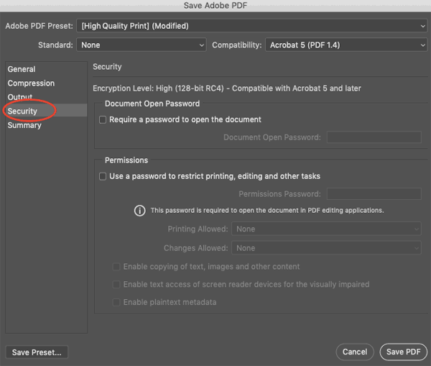Screen dimensions: 431x366
Task: Open the Adobe PDF Preset dropdown
Action: (x=252, y=26)
